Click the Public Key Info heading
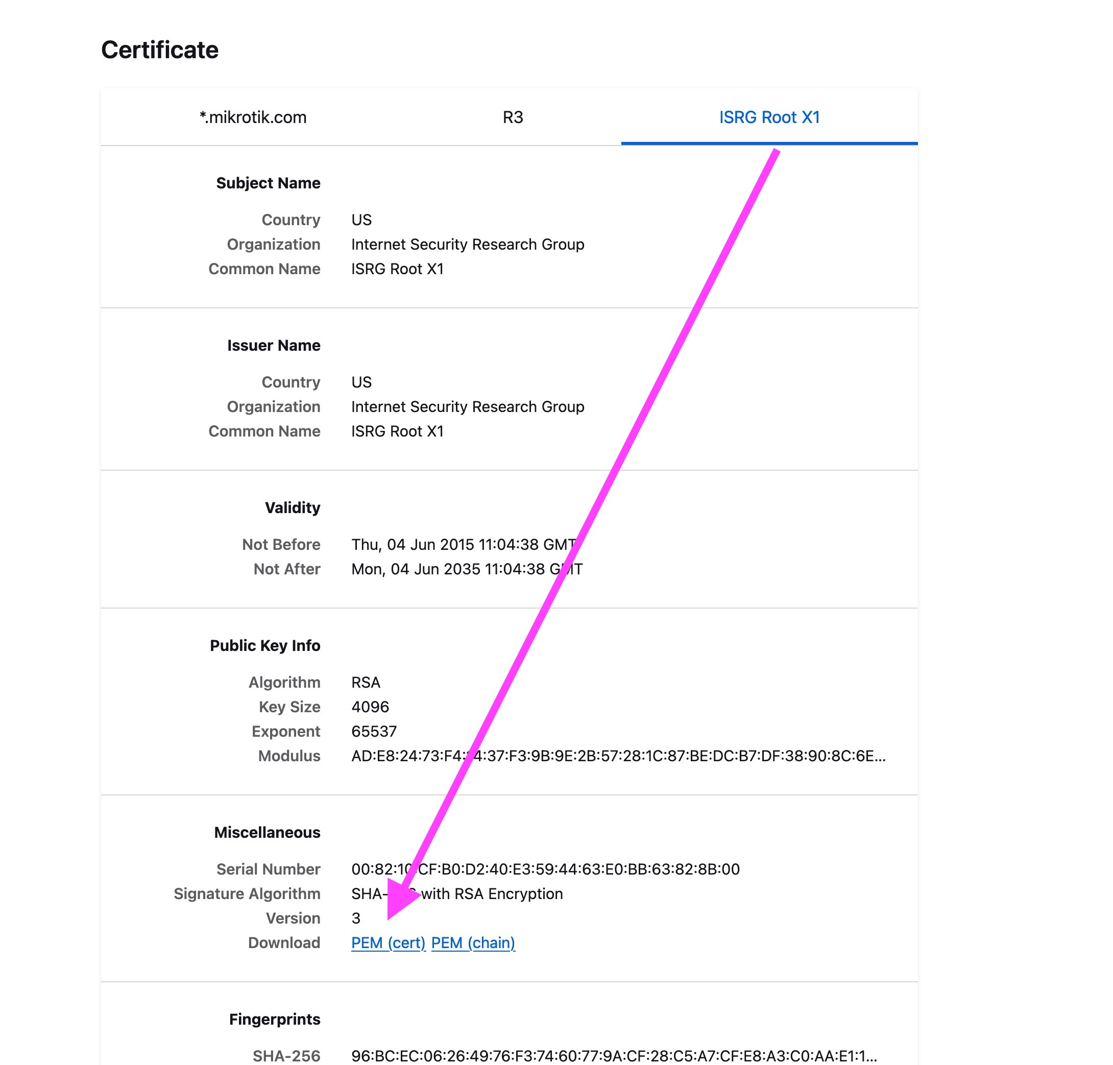Screen dimensions: 1113x1065 265,645
